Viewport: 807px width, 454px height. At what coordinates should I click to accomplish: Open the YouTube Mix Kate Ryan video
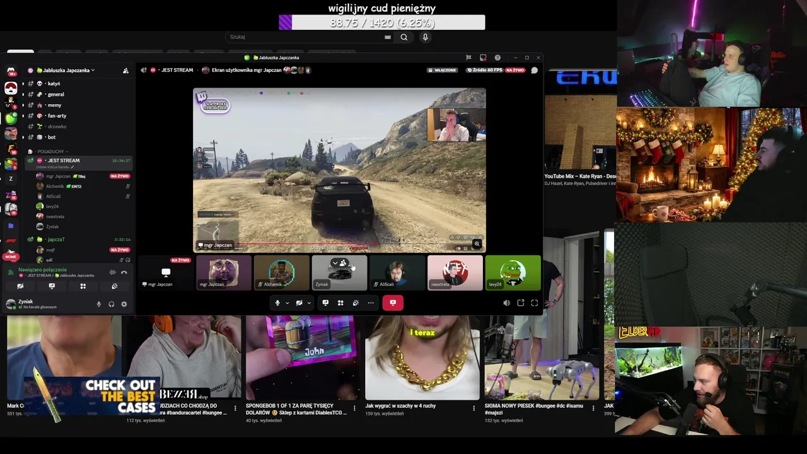(580, 176)
